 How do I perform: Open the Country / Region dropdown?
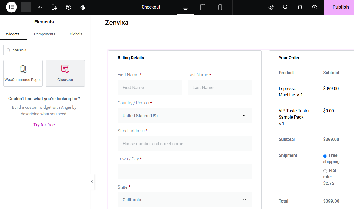click(185, 116)
